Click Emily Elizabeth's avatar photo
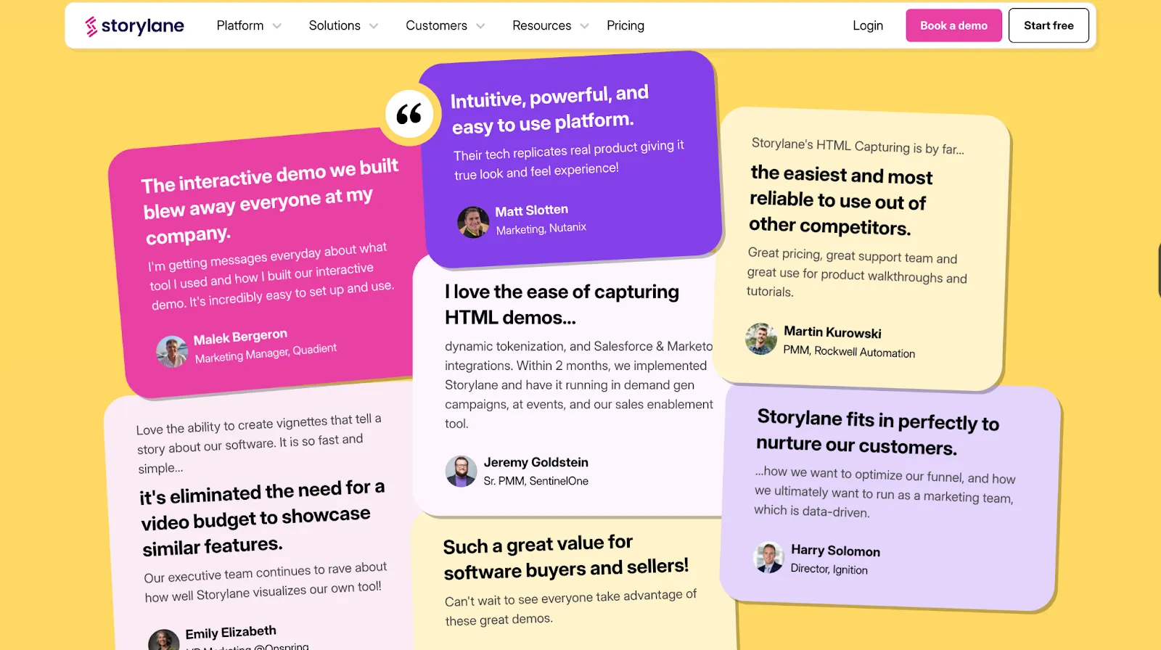The height and width of the screenshot is (650, 1161). click(x=164, y=641)
